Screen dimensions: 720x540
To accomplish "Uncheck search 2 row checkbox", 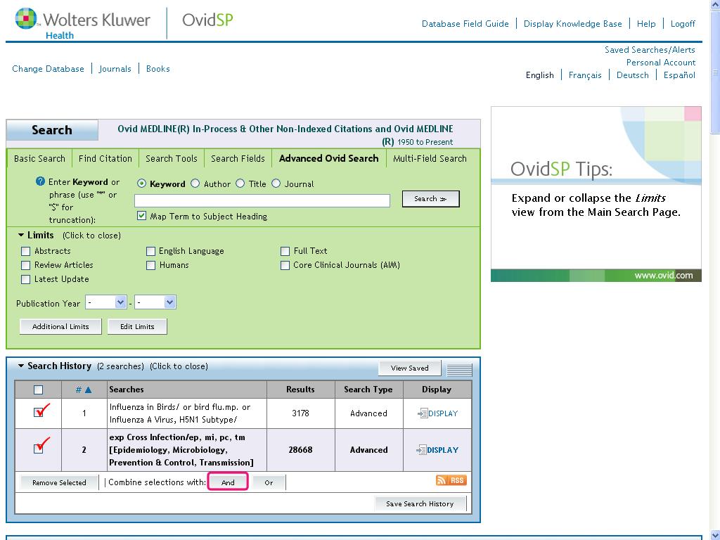I will (39, 449).
